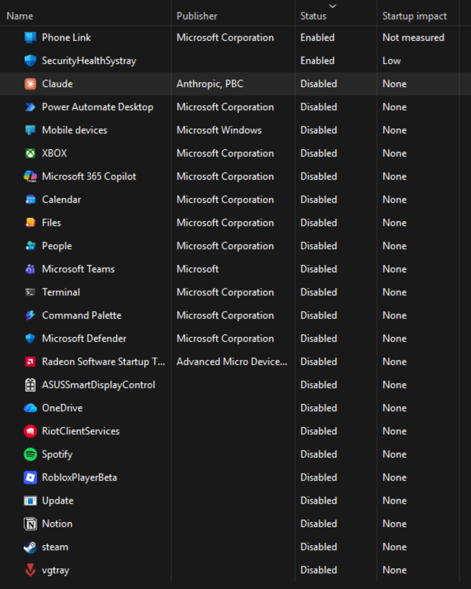Viewport: 471px width, 589px height.
Task: Select the Phone Link row name
Action: [67, 37]
